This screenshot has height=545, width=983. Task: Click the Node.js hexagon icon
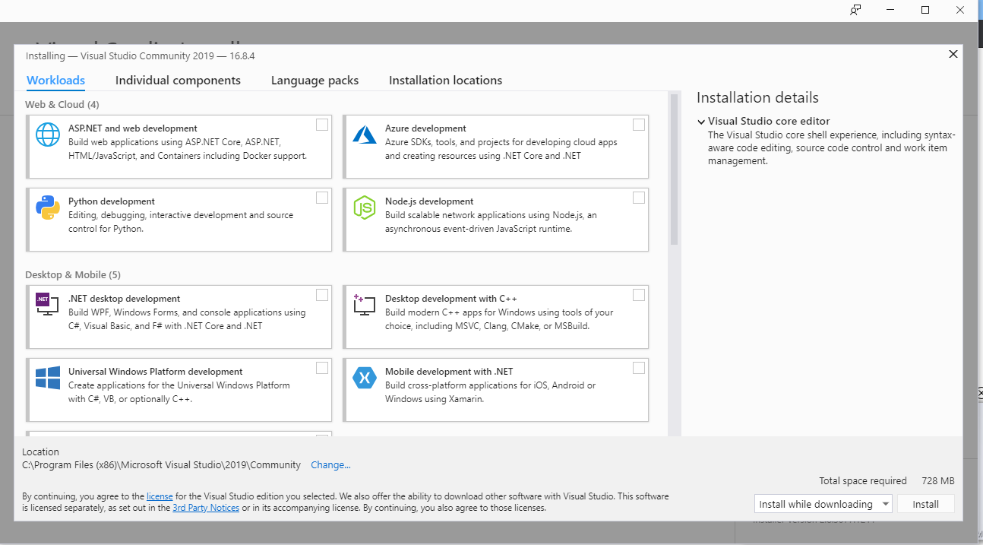pos(365,208)
